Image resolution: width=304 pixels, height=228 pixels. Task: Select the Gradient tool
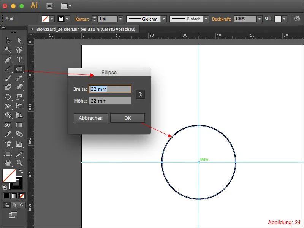tap(19, 125)
